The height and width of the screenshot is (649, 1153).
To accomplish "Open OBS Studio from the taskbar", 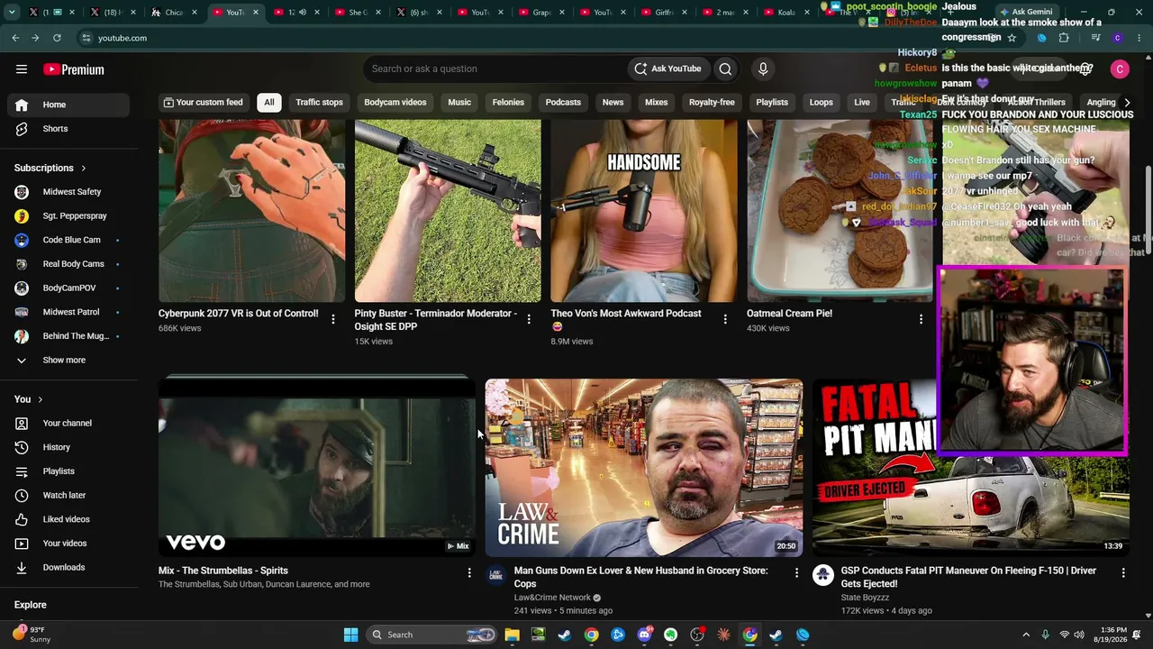I will point(697,635).
